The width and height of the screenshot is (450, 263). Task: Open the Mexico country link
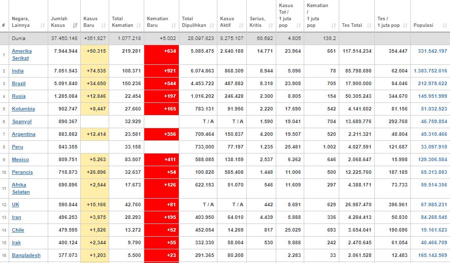(20, 160)
